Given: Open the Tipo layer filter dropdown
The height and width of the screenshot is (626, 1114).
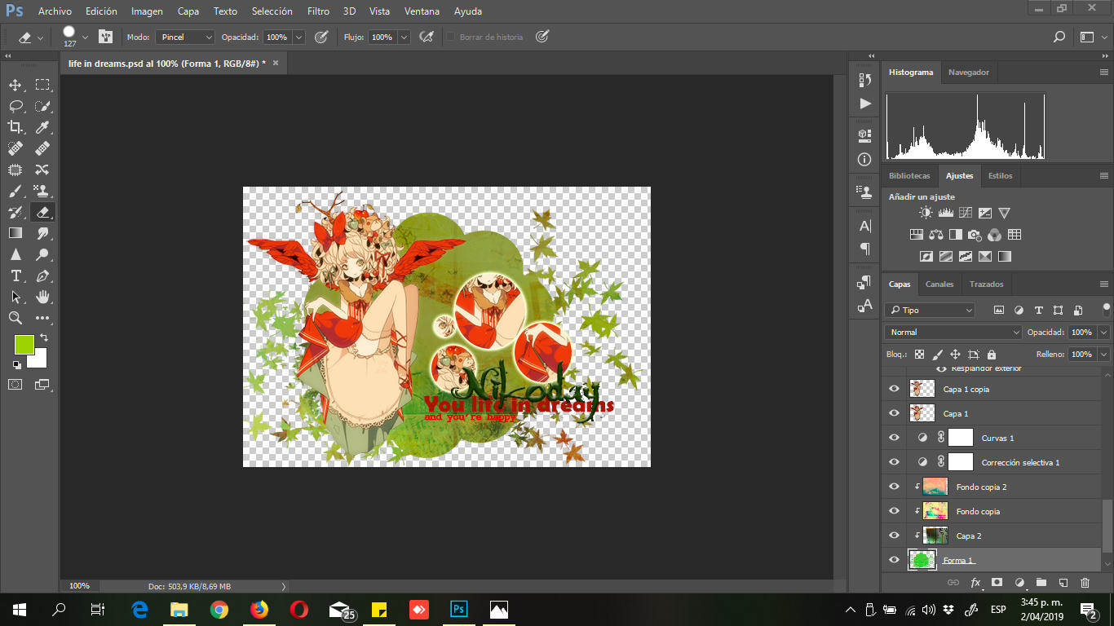Looking at the screenshot, I should point(930,310).
